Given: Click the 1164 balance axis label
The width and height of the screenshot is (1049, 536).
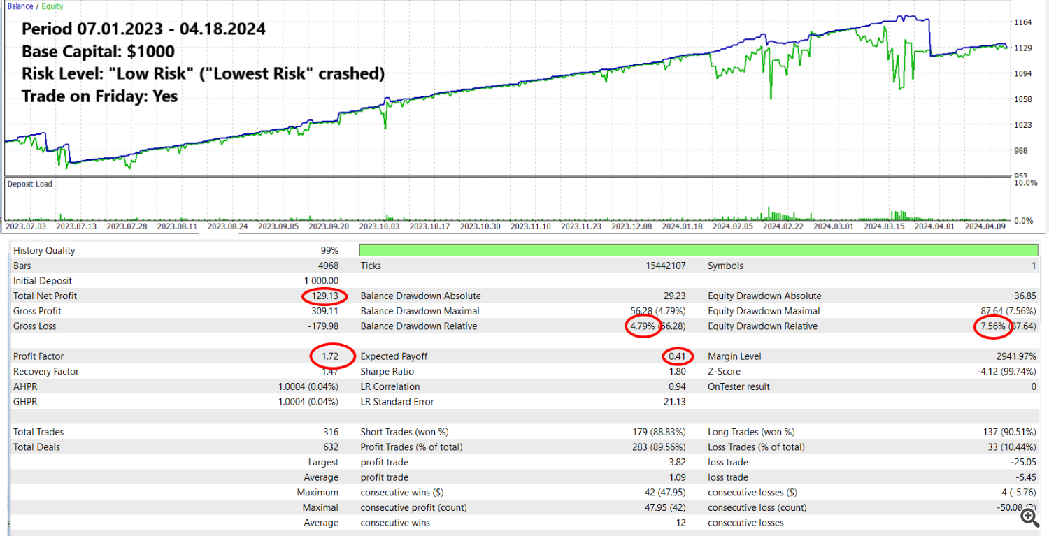Looking at the screenshot, I should [1023, 23].
